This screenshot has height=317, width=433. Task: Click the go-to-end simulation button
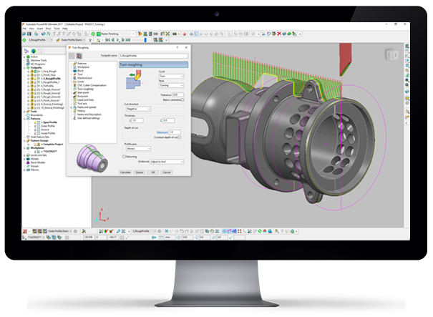coord(128,40)
